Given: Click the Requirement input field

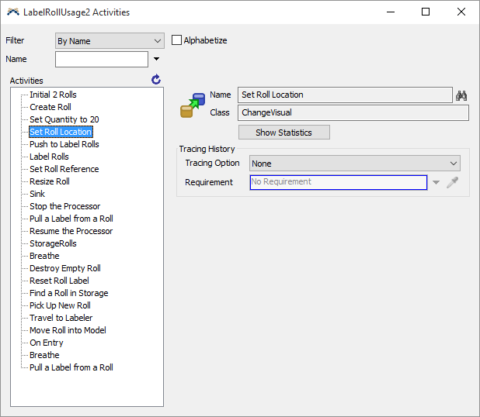Looking at the screenshot, I should (338, 182).
